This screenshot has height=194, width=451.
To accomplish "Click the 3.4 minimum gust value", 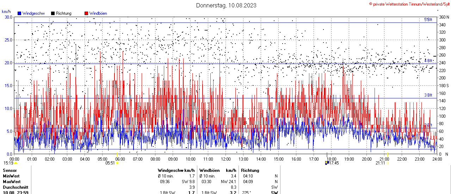I will [233, 176].
